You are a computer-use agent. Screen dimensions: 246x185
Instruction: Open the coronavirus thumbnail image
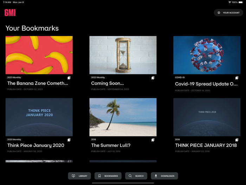pos(207,55)
